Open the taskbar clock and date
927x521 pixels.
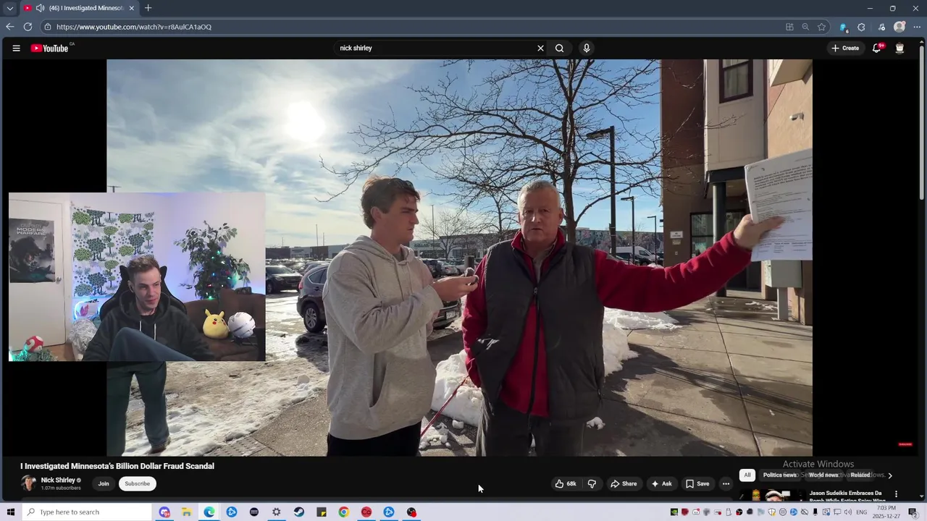[x=886, y=512]
